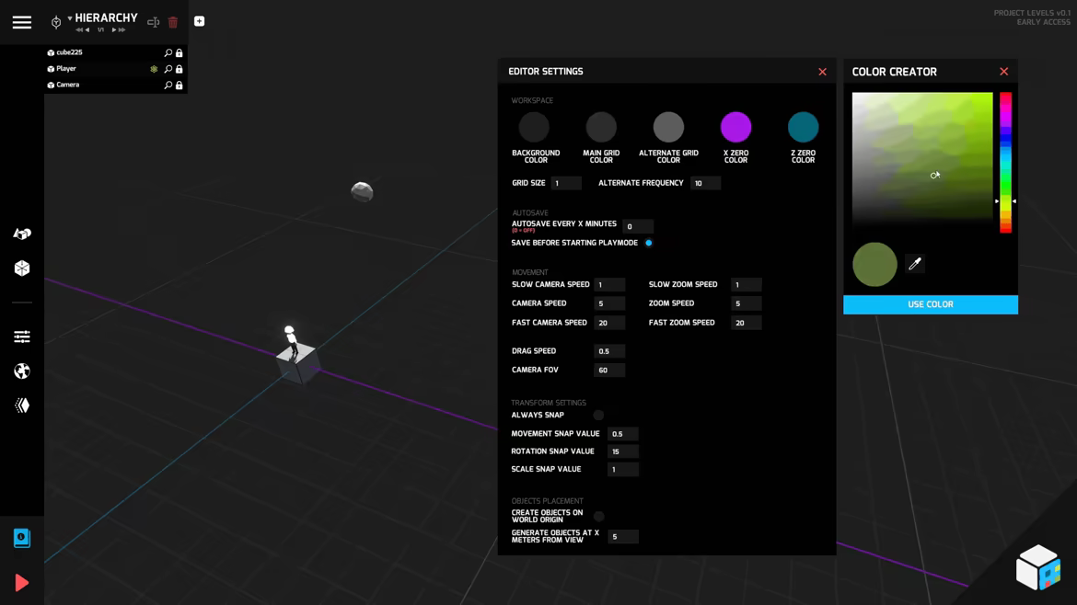Viewport: 1077px width, 605px height.
Task: Open the primitive shapes tool in sidebar
Action: tap(22, 234)
